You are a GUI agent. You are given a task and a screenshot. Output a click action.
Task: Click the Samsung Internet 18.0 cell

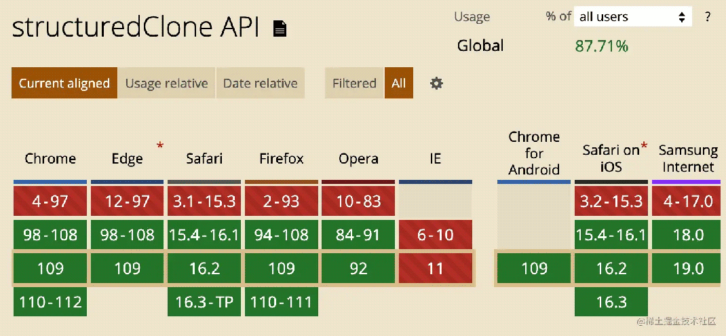tap(688, 235)
